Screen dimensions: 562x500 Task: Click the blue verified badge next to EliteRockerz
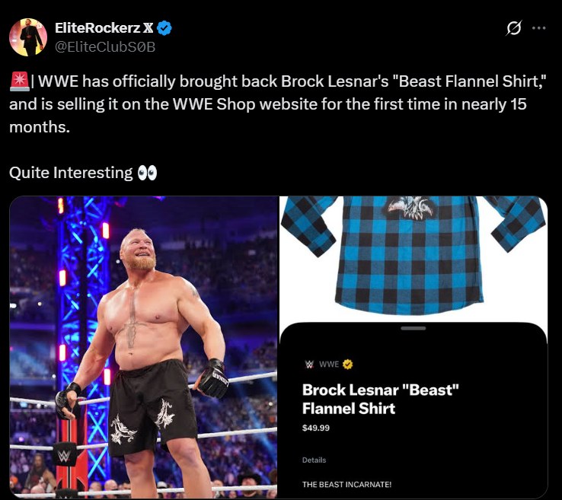coord(164,28)
